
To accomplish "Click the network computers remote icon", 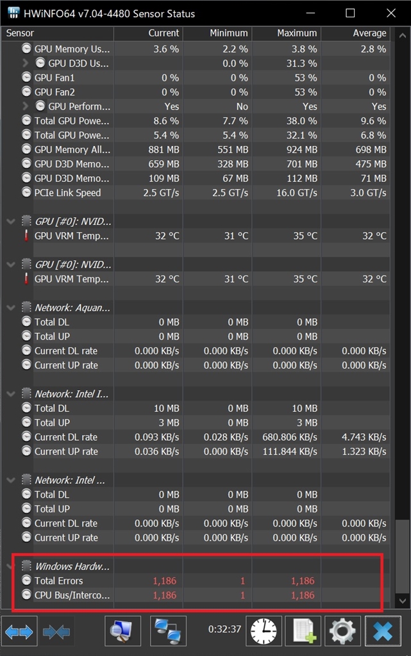I will tap(168, 632).
